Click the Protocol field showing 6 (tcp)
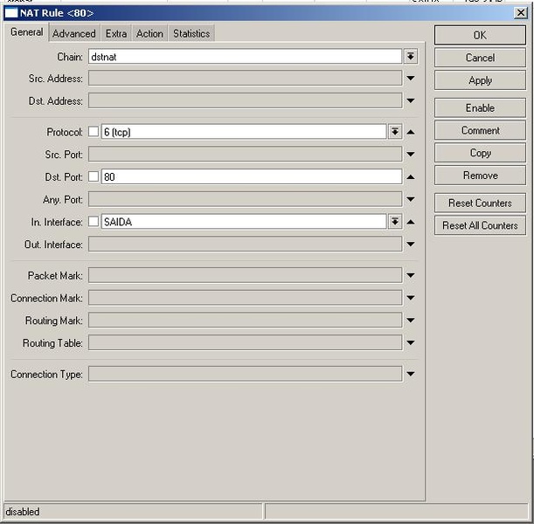The image size is (534, 524). click(244, 132)
